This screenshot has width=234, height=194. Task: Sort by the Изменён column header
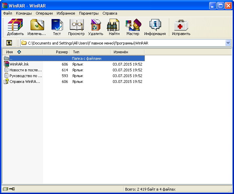(x=128, y=52)
